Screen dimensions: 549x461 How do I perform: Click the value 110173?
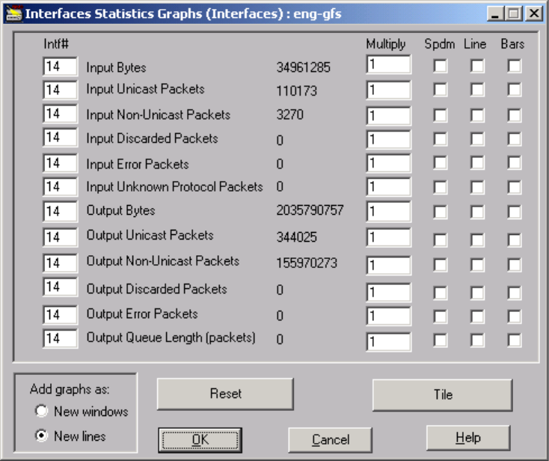pos(296,91)
